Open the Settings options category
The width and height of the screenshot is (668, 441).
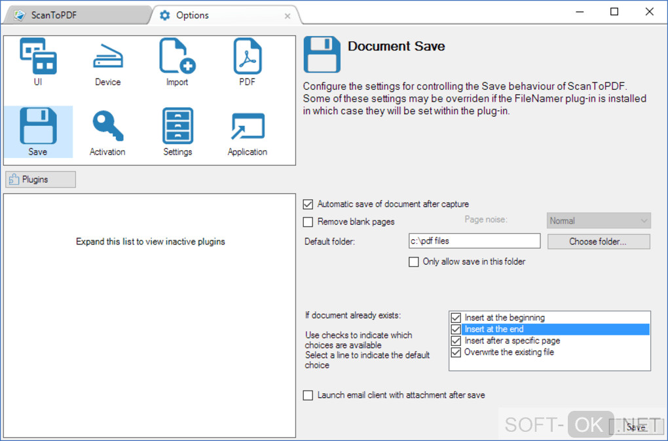coord(177,132)
